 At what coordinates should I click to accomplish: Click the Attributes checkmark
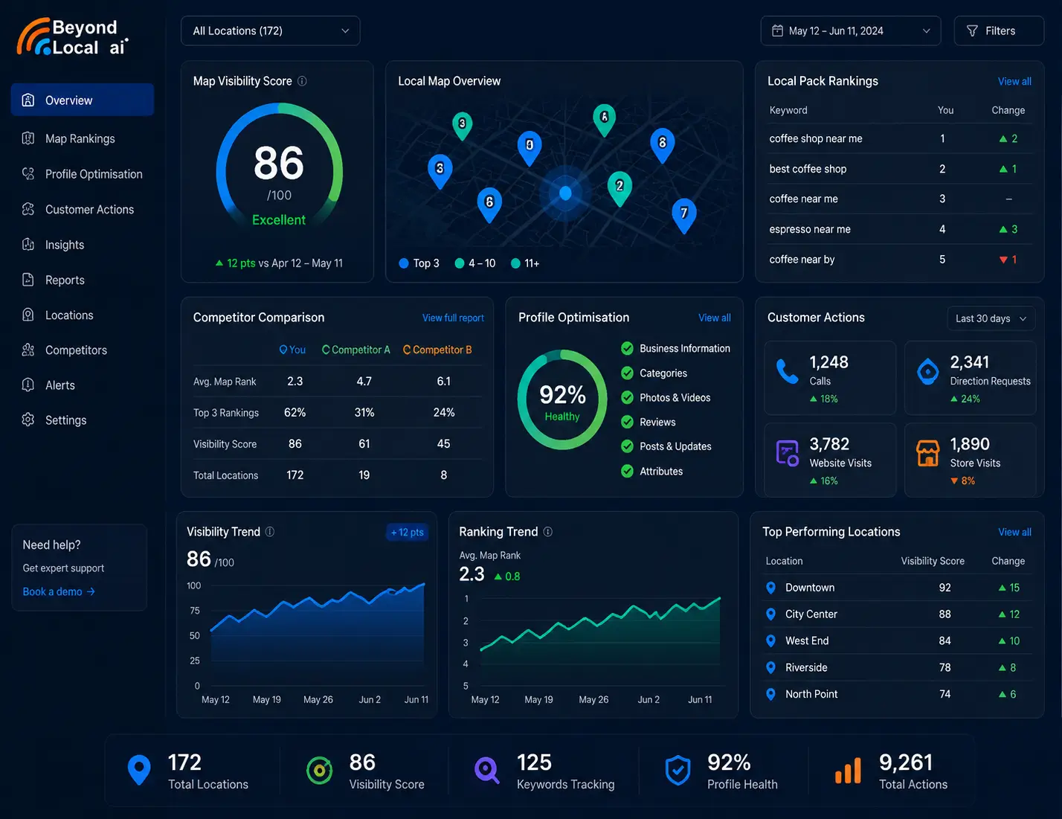point(627,471)
